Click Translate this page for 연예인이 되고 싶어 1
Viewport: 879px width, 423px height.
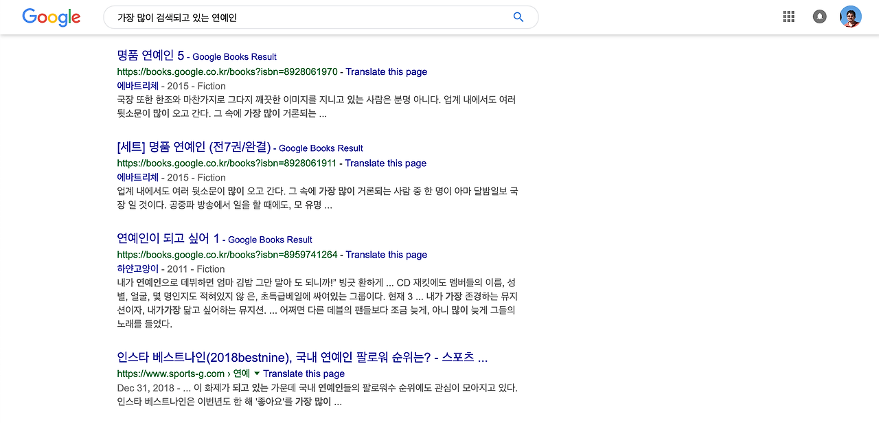pos(386,255)
